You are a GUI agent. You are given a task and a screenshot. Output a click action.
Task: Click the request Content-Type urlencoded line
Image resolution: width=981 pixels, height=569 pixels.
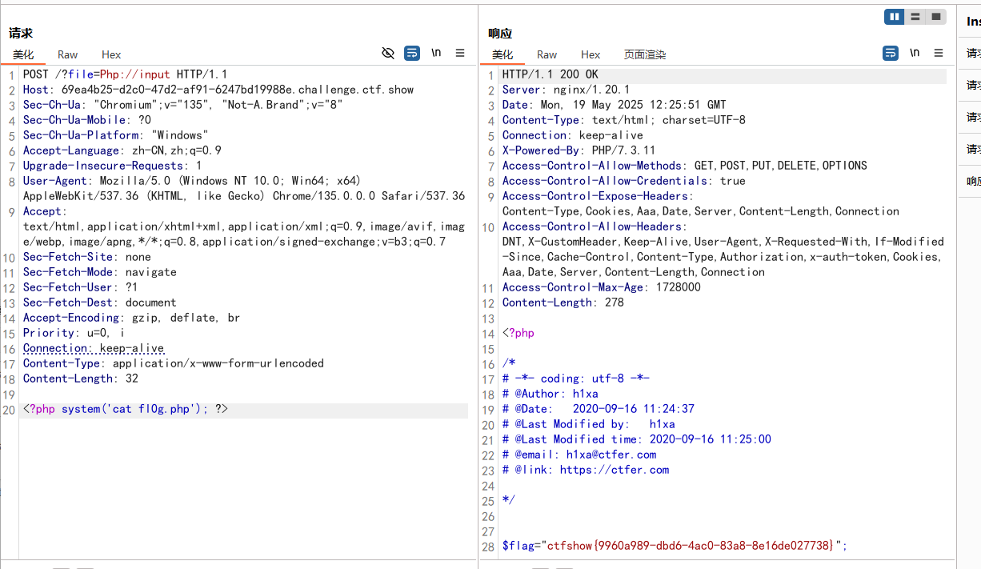click(174, 363)
